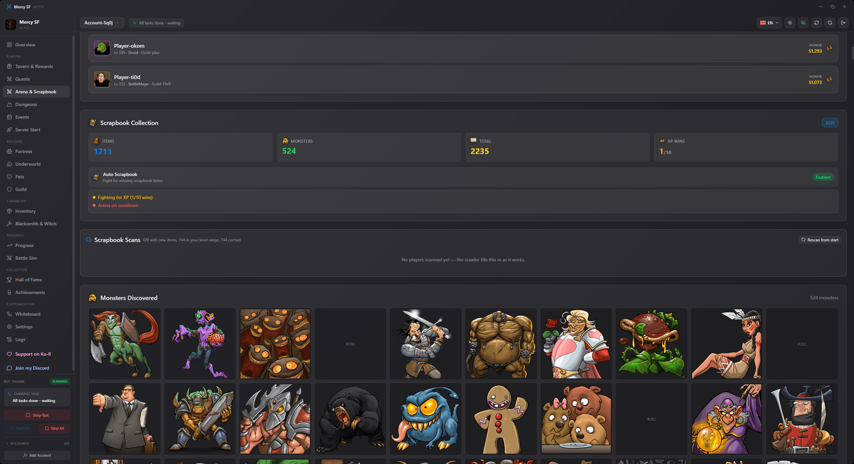Screen dimensions: 854x464
Task: Toggle the green crossed-eye visibility button
Action: 803,23
